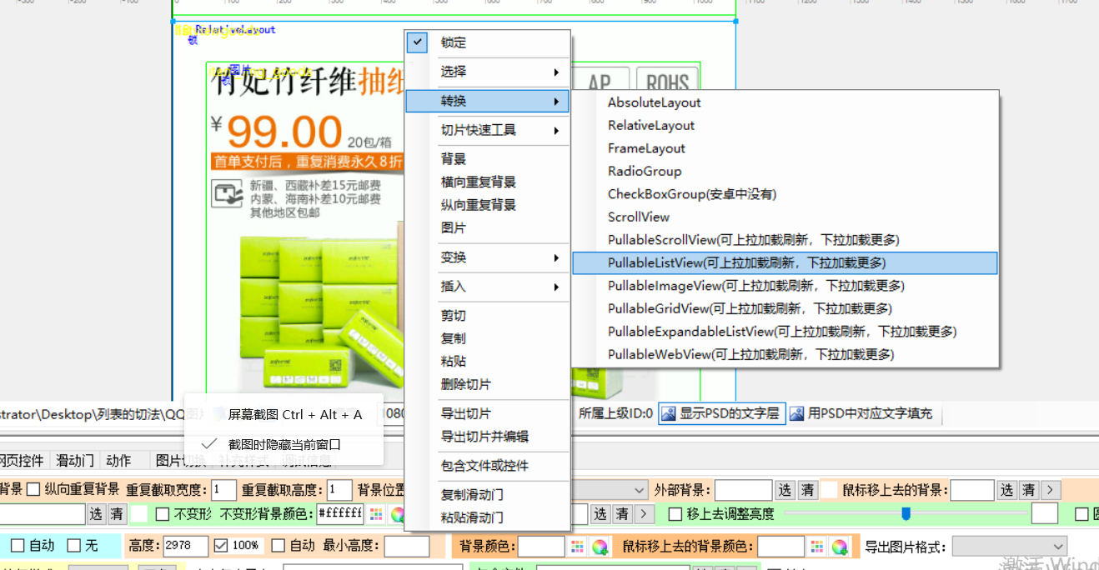The image size is (1099, 570).
Task: Open color grid picker next to 背景颜色 field
Action: pyautogui.click(x=577, y=547)
